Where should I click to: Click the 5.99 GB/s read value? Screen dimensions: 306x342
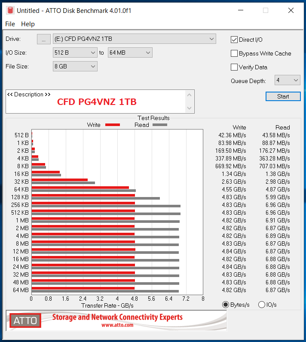tap(278, 197)
